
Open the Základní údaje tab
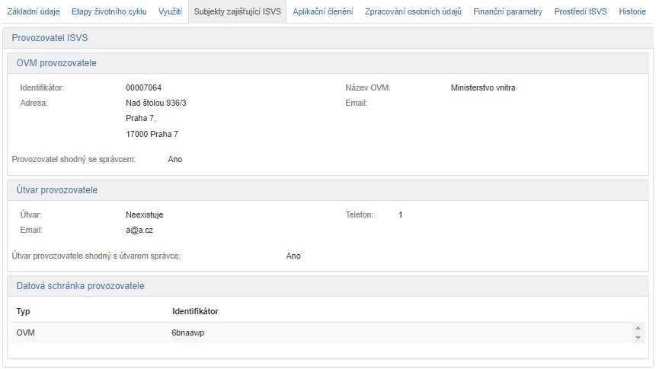coord(33,12)
